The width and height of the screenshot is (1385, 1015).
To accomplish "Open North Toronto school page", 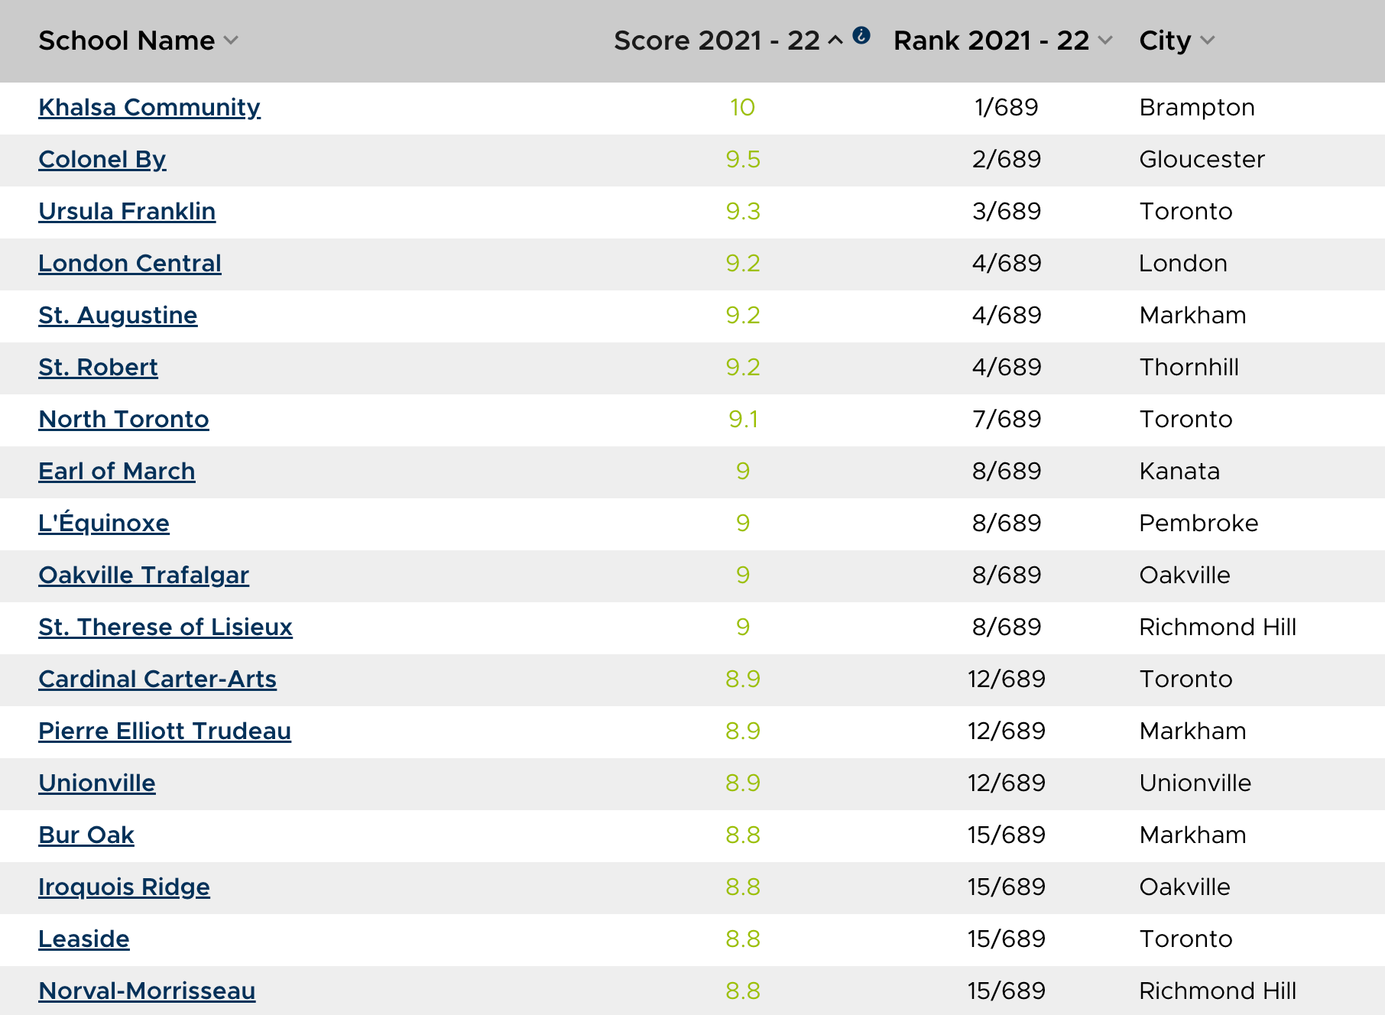I will [124, 420].
